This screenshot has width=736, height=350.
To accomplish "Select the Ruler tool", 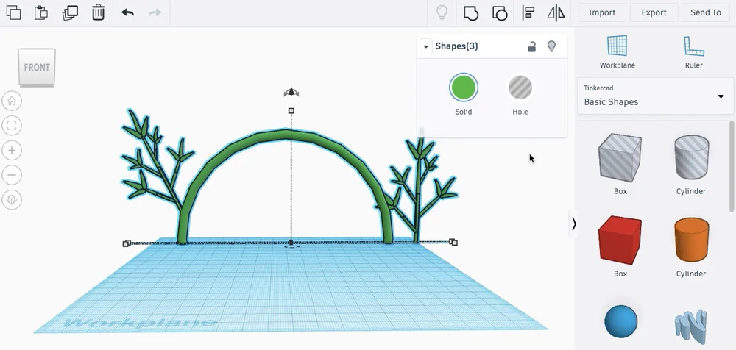I will pos(693,51).
